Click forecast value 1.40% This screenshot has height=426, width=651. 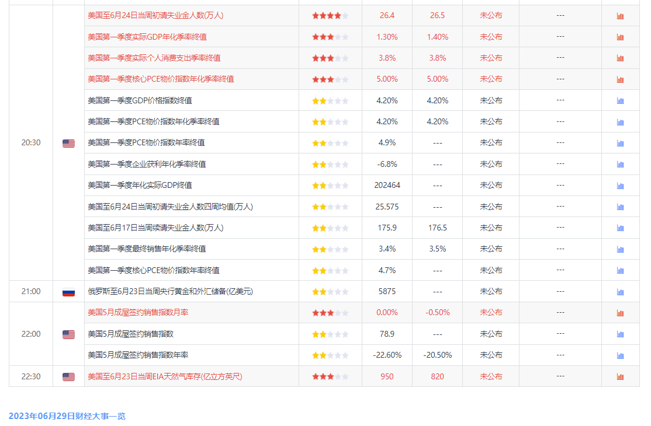437,37
